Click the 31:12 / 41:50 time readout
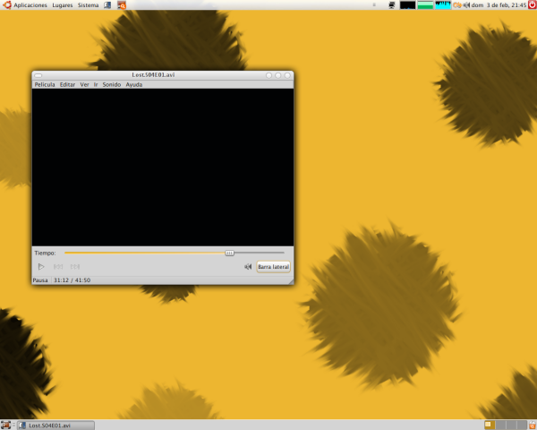The width and height of the screenshot is (537, 430). [x=72, y=280]
